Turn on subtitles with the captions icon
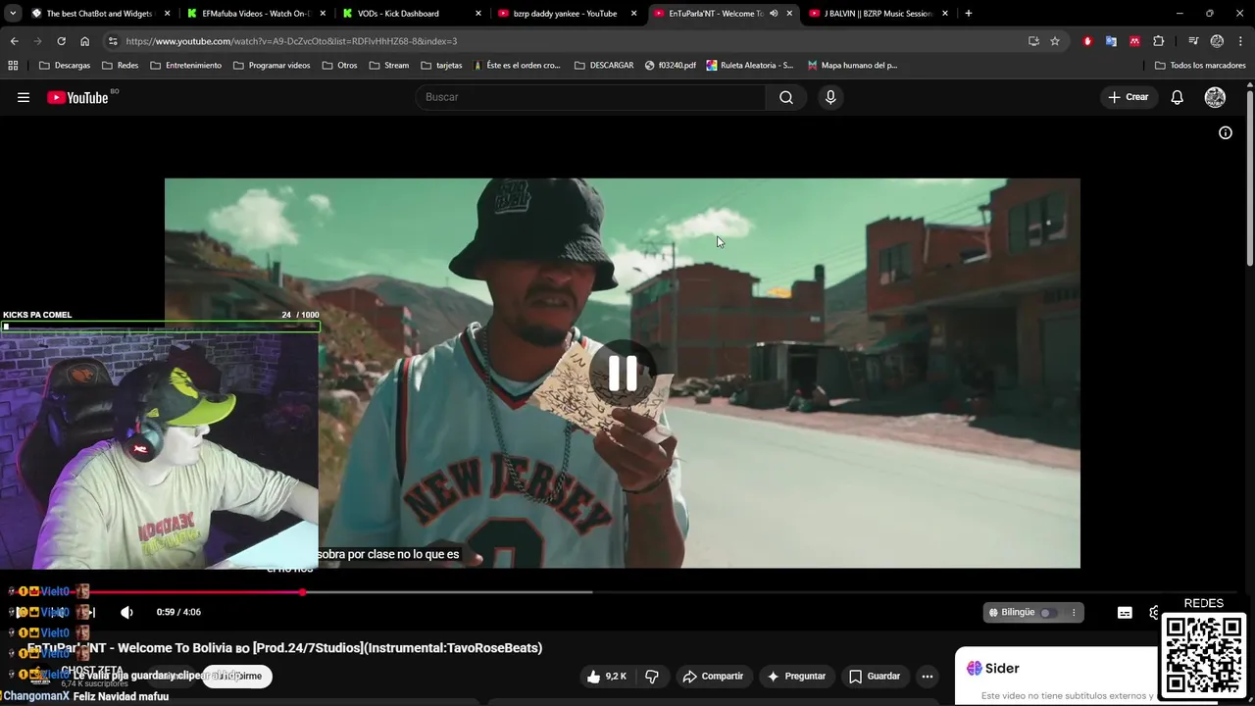The image size is (1255, 706). coord(1125,612)
